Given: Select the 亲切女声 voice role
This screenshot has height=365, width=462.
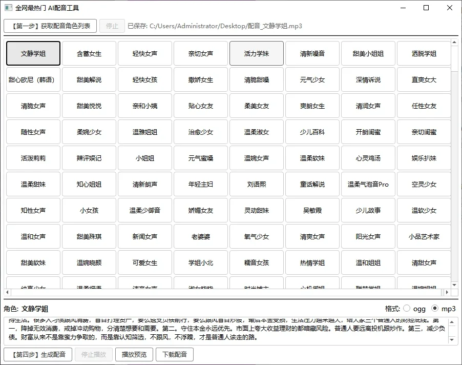Looking at the screenshot, I should 201,53.
